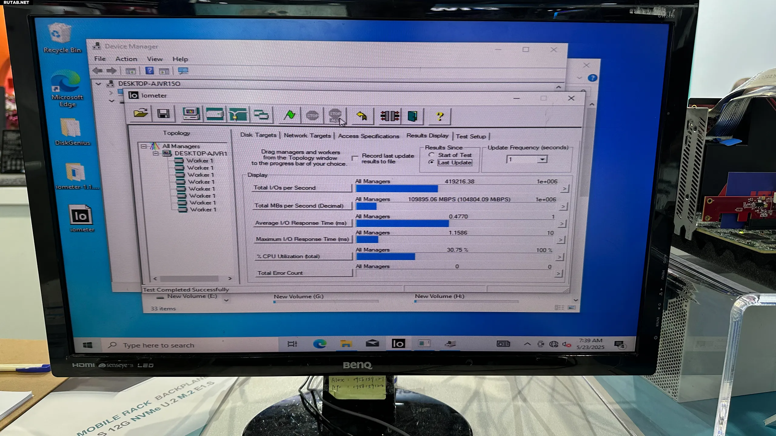The image size is (776, 436).
Task: Enable Record last update results to file
Action: point(354,158)
